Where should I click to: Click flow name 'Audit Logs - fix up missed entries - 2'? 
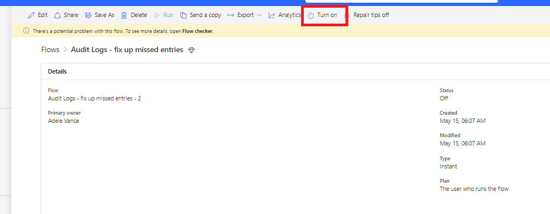(94, 98)
